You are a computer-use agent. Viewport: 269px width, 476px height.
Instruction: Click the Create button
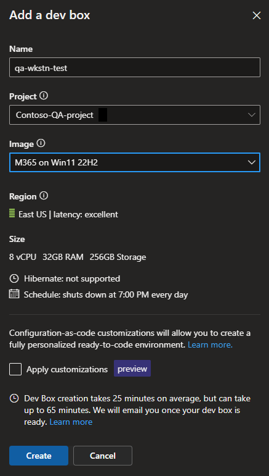[39, 456]
